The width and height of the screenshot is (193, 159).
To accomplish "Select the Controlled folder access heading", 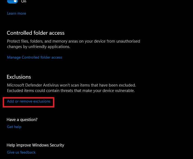I will click(36, 33).
